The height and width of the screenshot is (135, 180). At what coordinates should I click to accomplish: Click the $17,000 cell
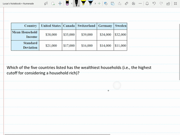point(69,46)
